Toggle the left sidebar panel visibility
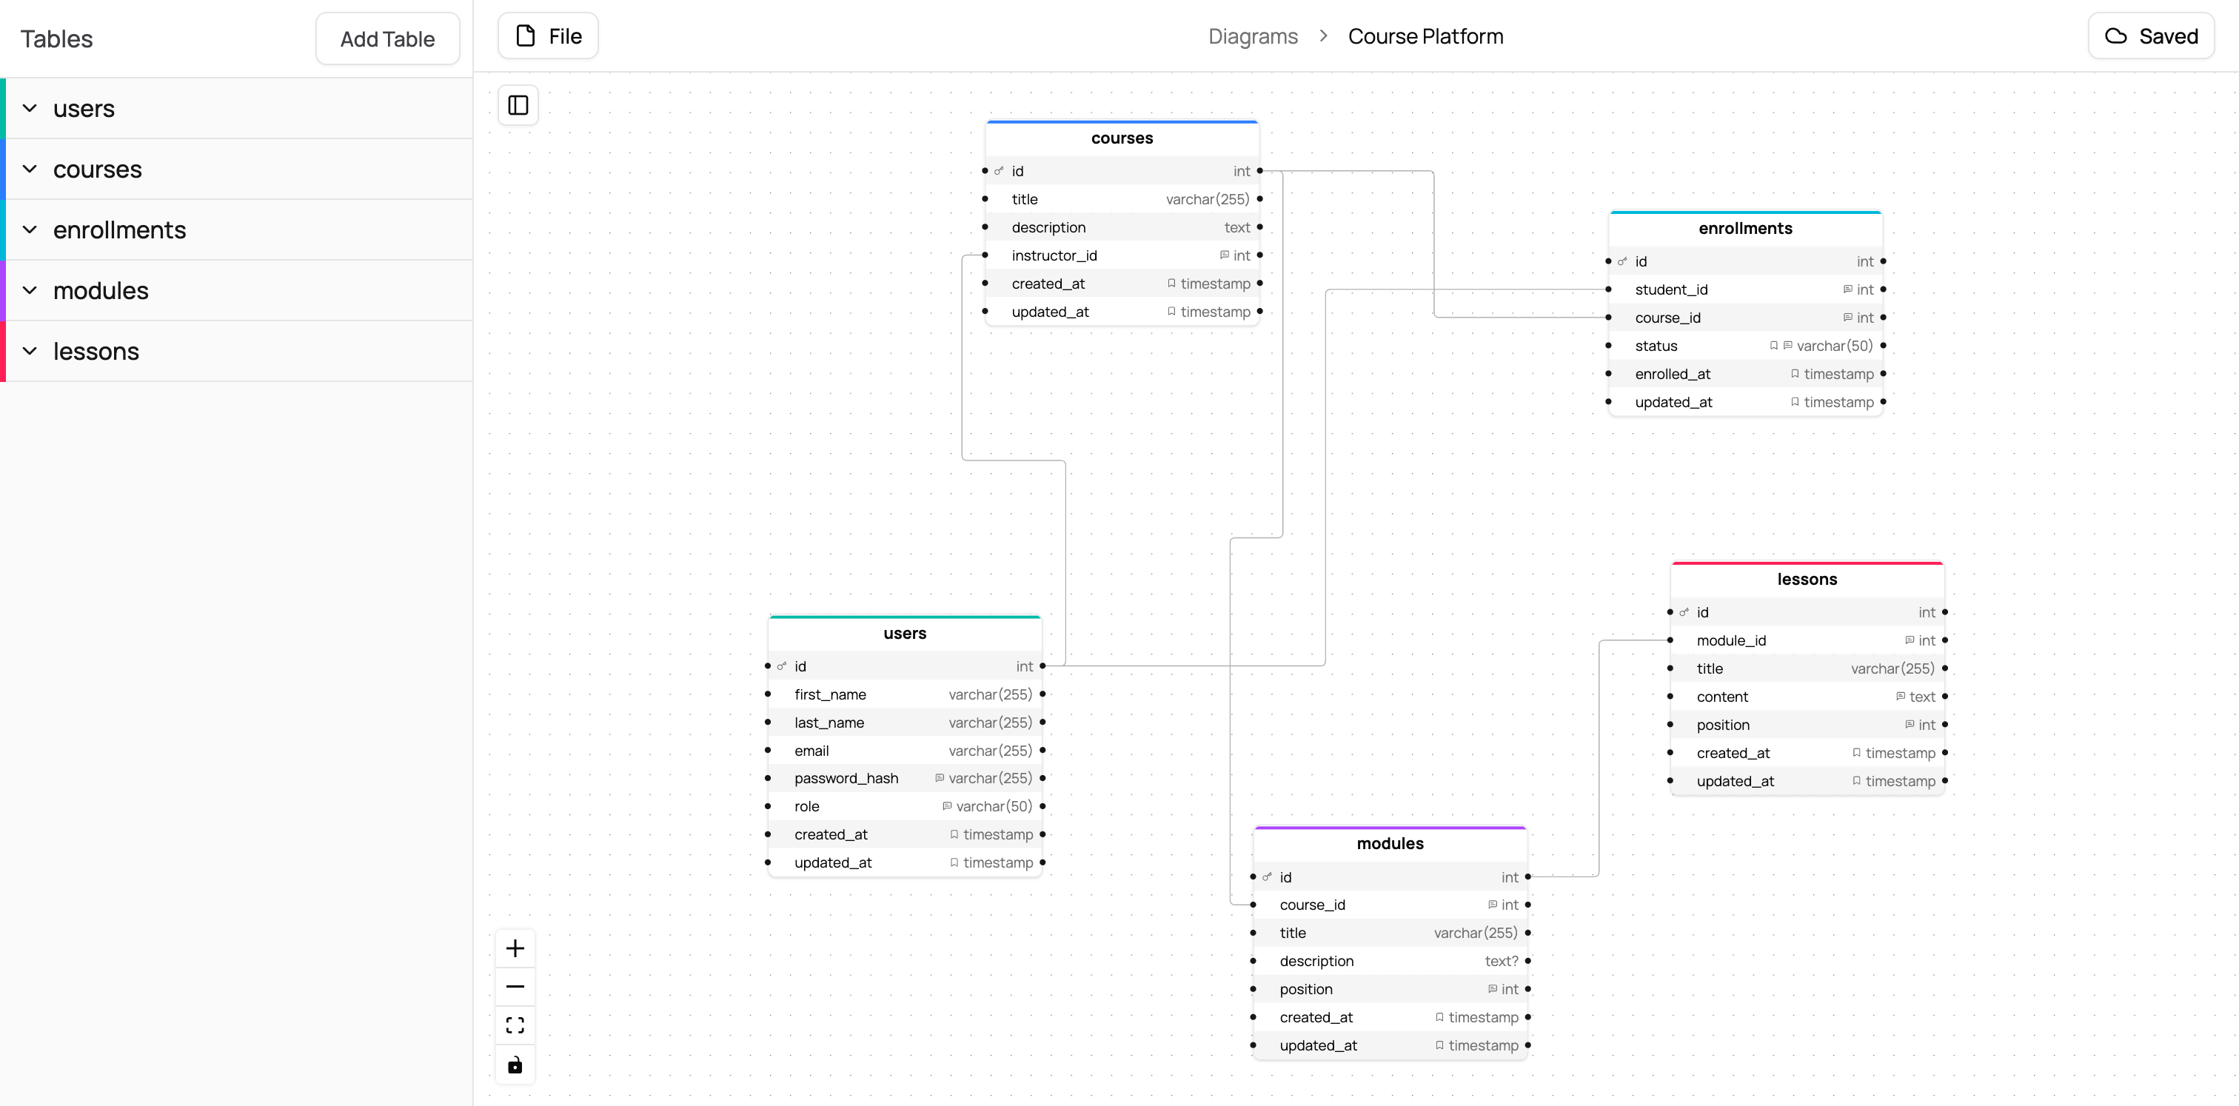The width and height of the screenshot is (2239, 1106). point(518,105)
